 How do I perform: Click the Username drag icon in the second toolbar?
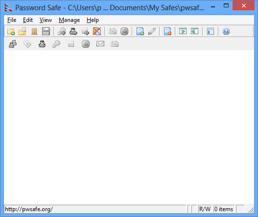coord(42,44)
